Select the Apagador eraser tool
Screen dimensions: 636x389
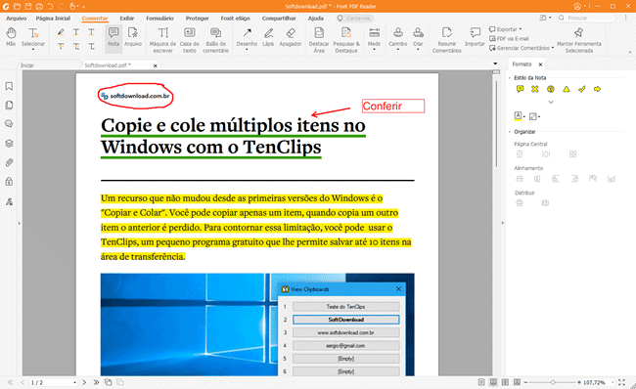[290, 37]
